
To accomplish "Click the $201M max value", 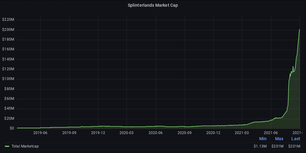I will pos(277,146).
